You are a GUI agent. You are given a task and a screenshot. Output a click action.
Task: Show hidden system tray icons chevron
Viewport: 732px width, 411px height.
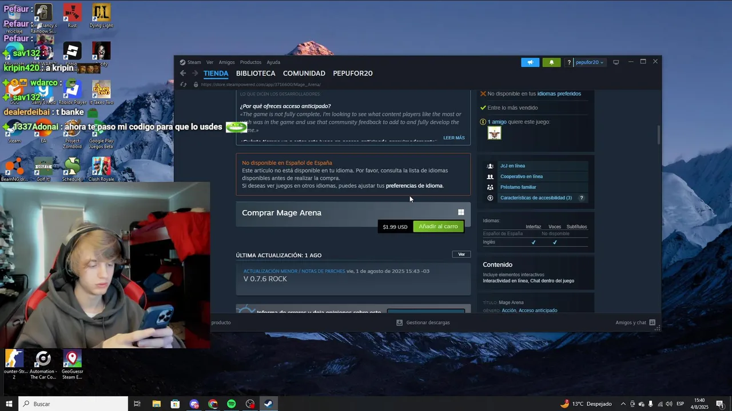coord(623,404)
